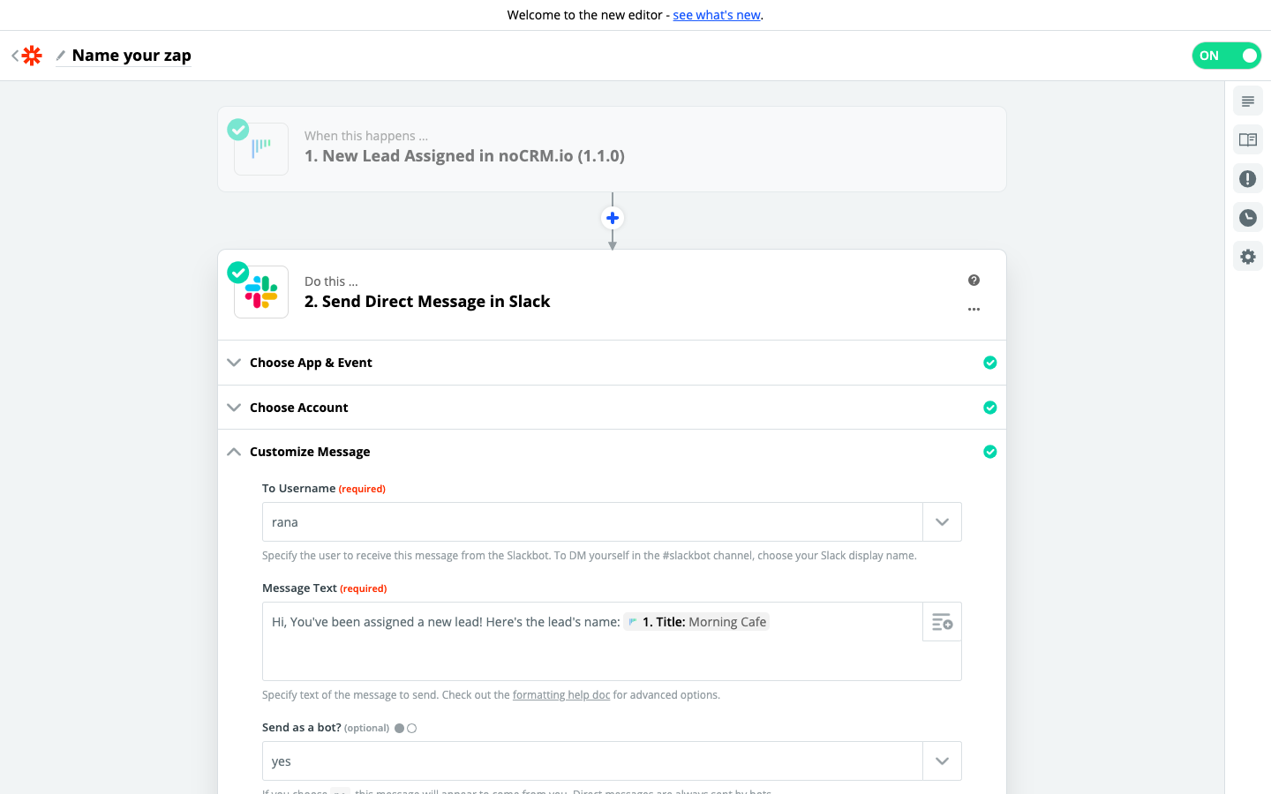The height and width of the screenshot is (794, 1271).
Task: Open the outline list icon in sidebar
Action: (x=1247, y=101)
